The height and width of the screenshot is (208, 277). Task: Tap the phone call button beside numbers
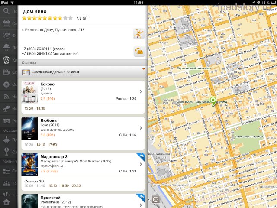tap(139, 51)
